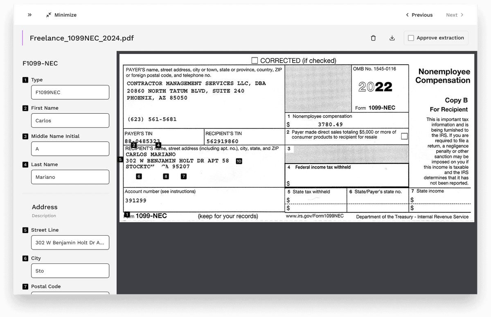The width and height of the screenshot is (491, 317).
Task: Click marker 6 under STOCKTON on the document
Action: click(139, 176)
